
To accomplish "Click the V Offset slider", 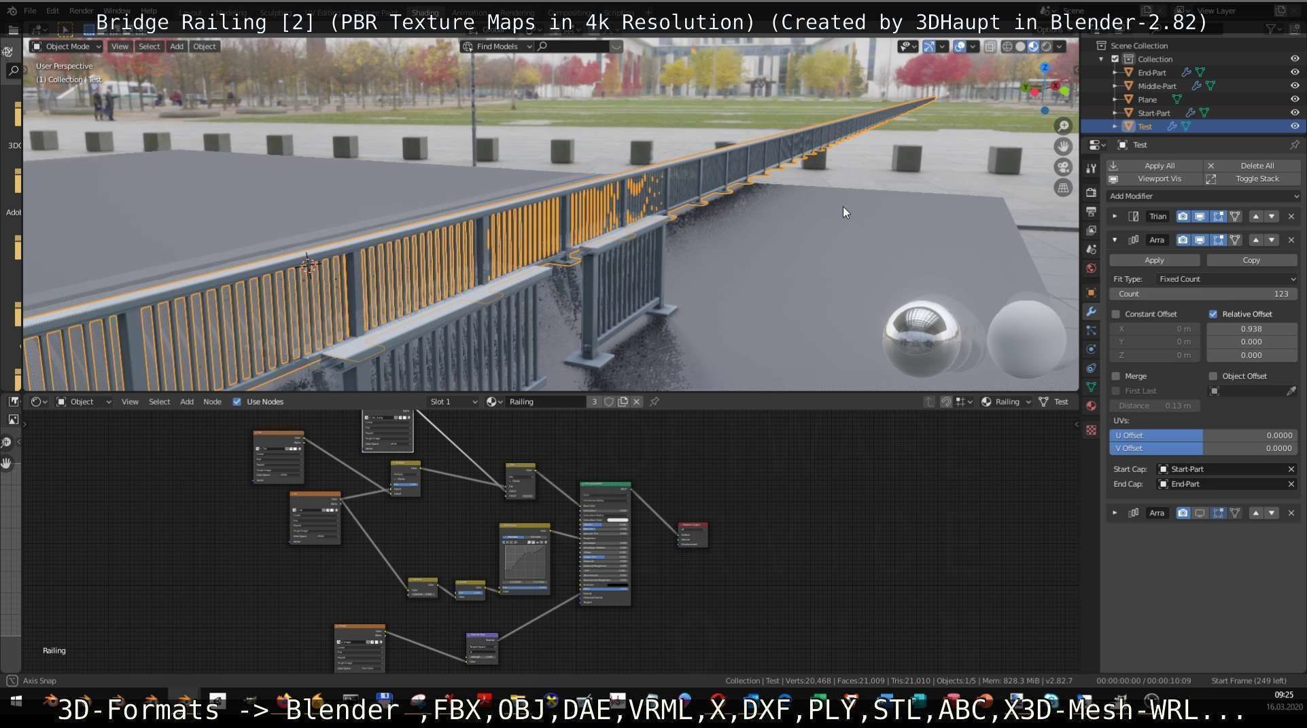I will (1203, 448).
